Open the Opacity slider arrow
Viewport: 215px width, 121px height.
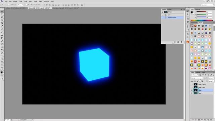213,78
